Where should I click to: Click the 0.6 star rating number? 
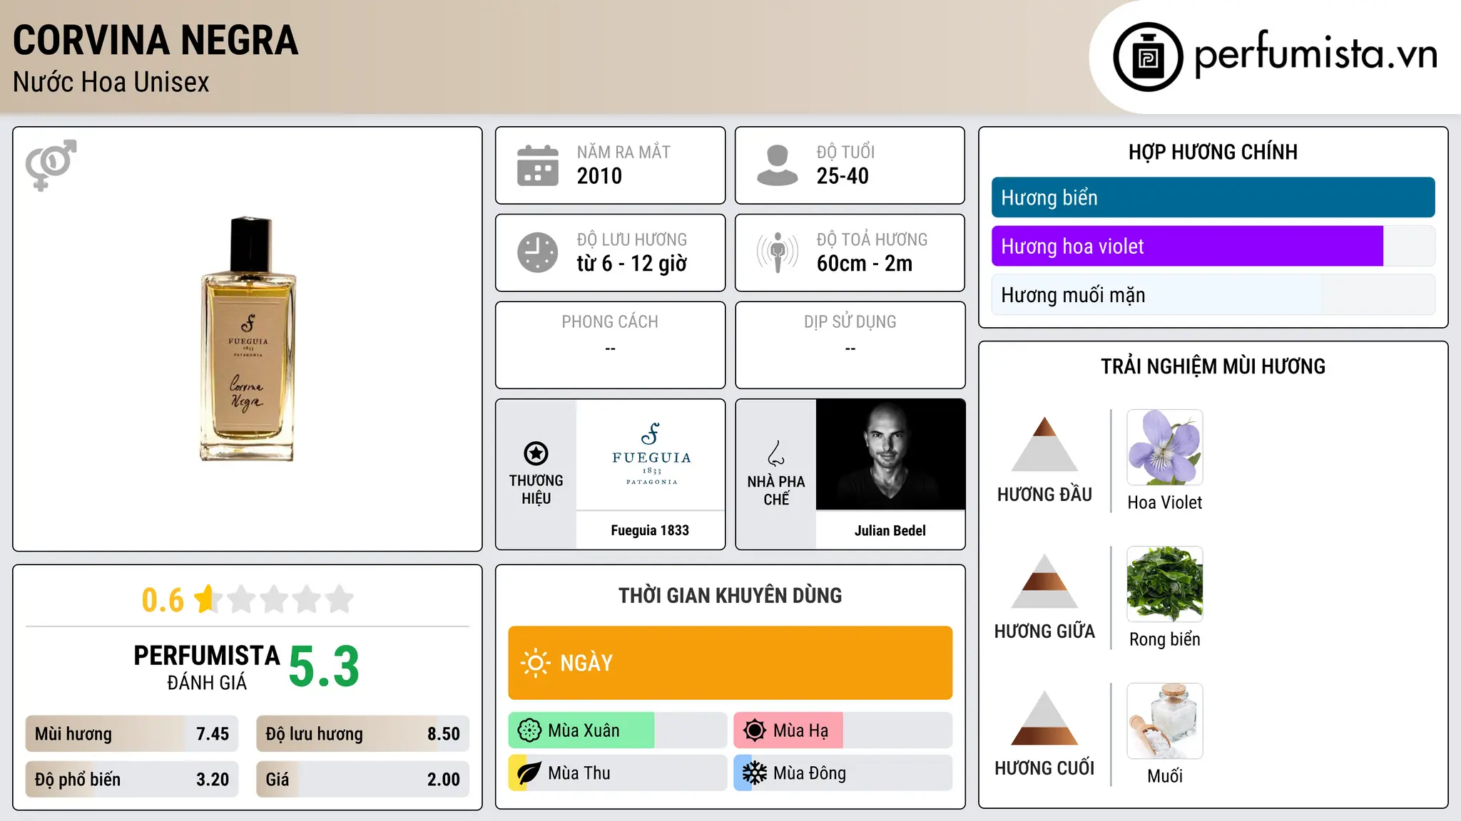(x=163, y=600)
